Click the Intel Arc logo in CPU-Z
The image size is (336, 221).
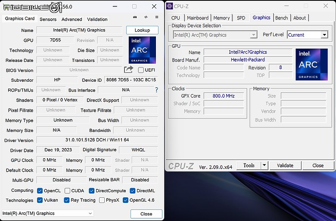(x=311, y=64)
